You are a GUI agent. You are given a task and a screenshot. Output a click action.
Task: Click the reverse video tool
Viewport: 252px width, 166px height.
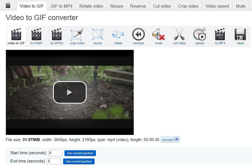click(x=138, y=36)
